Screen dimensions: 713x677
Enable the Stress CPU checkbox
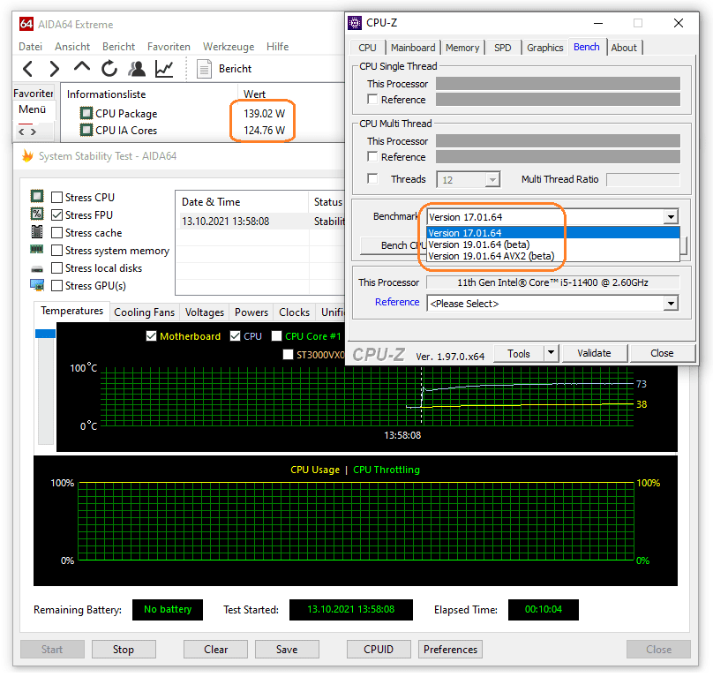(x=56, y=198)
